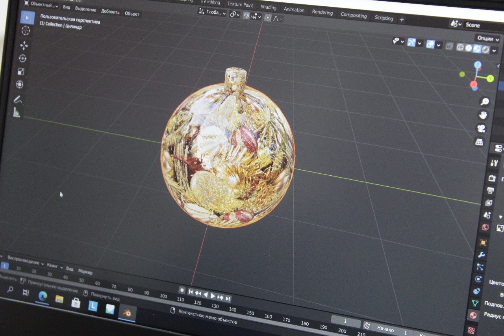Image resolution: width=504 pixels, height=336 pixels.
Task: Open the Select menu
Action: point(85,9)
